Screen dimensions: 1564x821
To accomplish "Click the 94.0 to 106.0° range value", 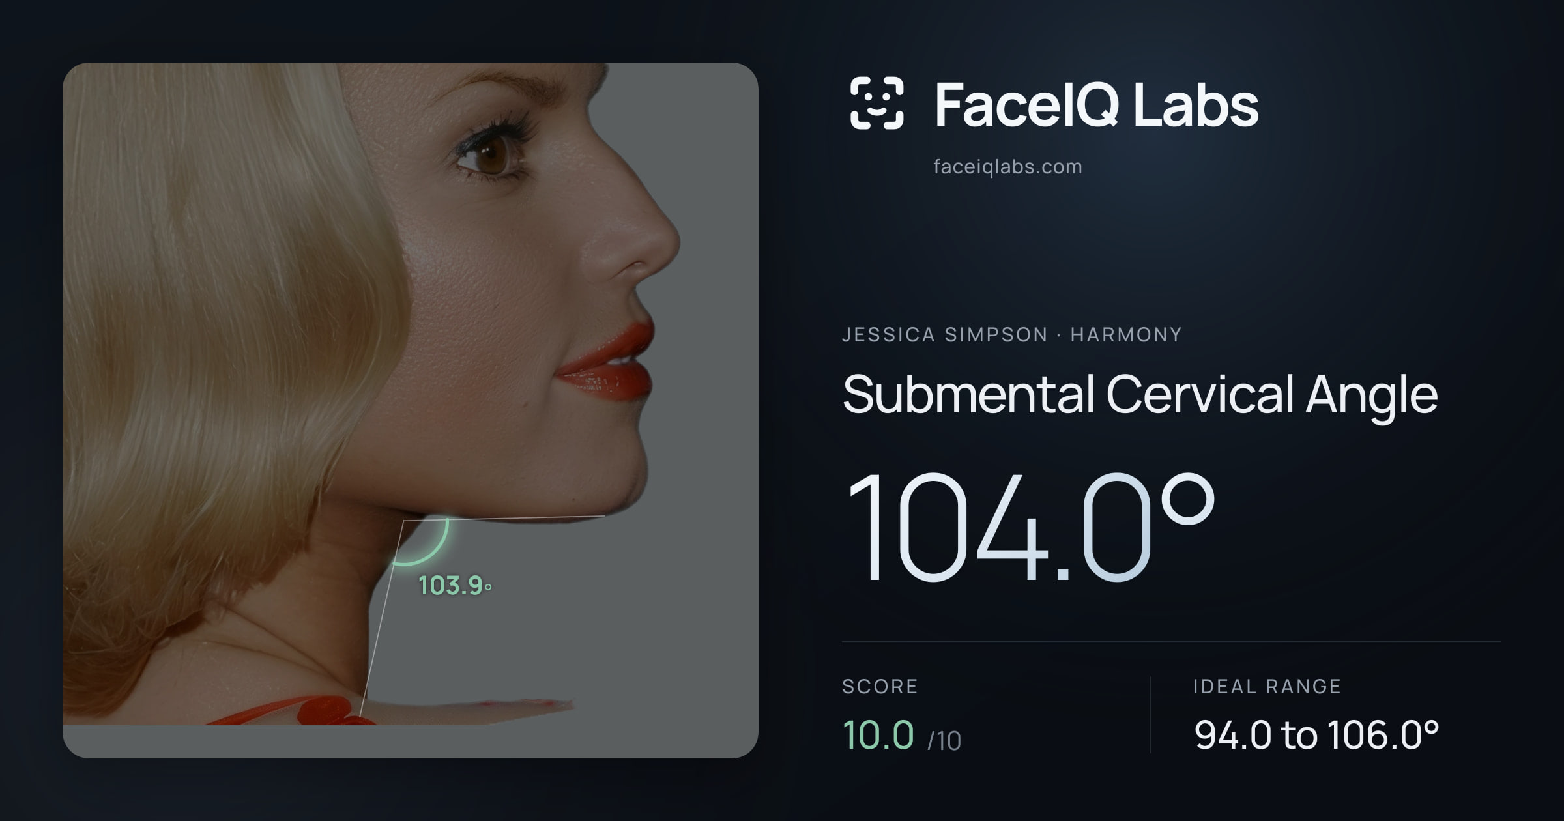I will click(1316, 735).
